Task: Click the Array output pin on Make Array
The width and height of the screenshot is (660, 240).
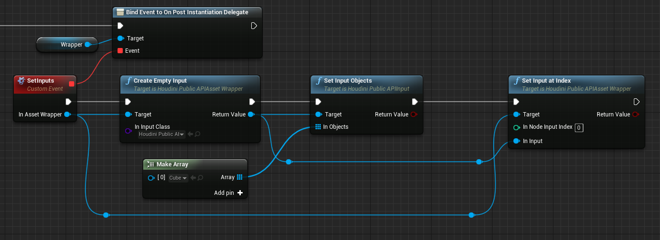Action: point(239,177)
